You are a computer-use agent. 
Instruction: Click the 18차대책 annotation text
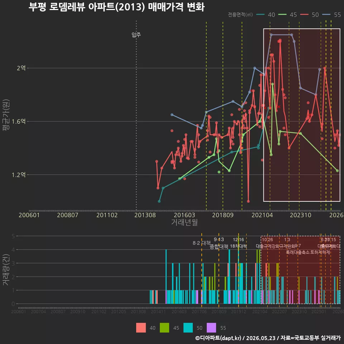coord(239,246)
